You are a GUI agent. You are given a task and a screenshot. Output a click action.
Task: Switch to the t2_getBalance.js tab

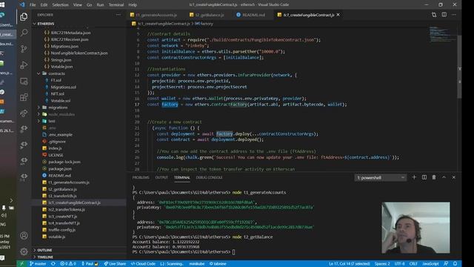coord(209,15)
